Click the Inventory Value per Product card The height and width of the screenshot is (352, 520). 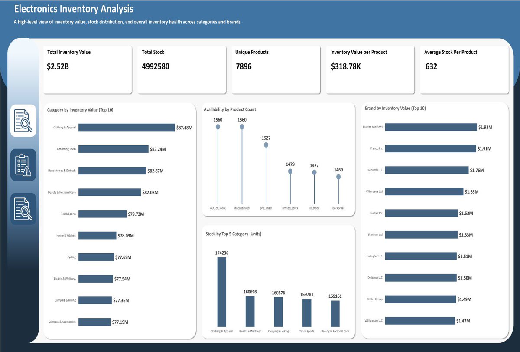(370, 69)
